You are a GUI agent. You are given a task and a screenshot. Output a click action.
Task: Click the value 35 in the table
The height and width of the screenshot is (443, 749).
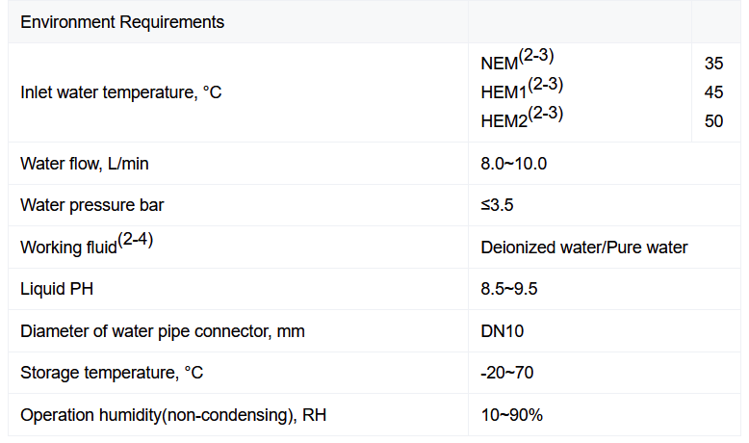(x=713, y=64)
